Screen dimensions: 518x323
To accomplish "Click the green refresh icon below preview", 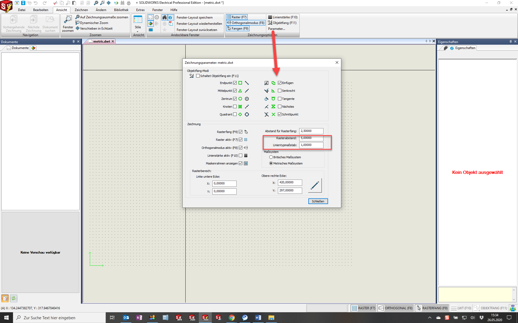I will point(13,298).
